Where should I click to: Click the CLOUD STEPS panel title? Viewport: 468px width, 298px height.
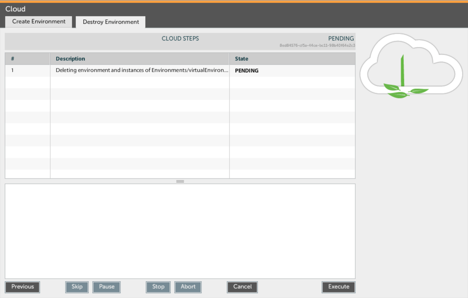tap(180, 39)
